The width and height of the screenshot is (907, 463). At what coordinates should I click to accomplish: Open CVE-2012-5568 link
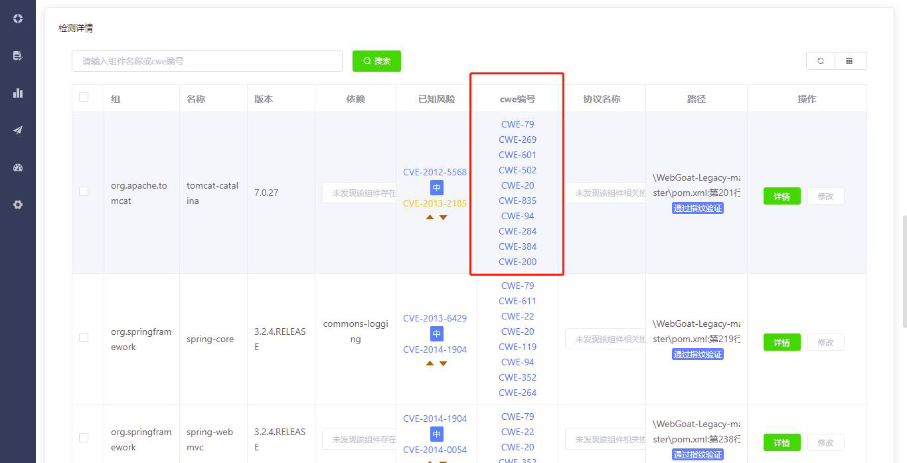(435, 172)
